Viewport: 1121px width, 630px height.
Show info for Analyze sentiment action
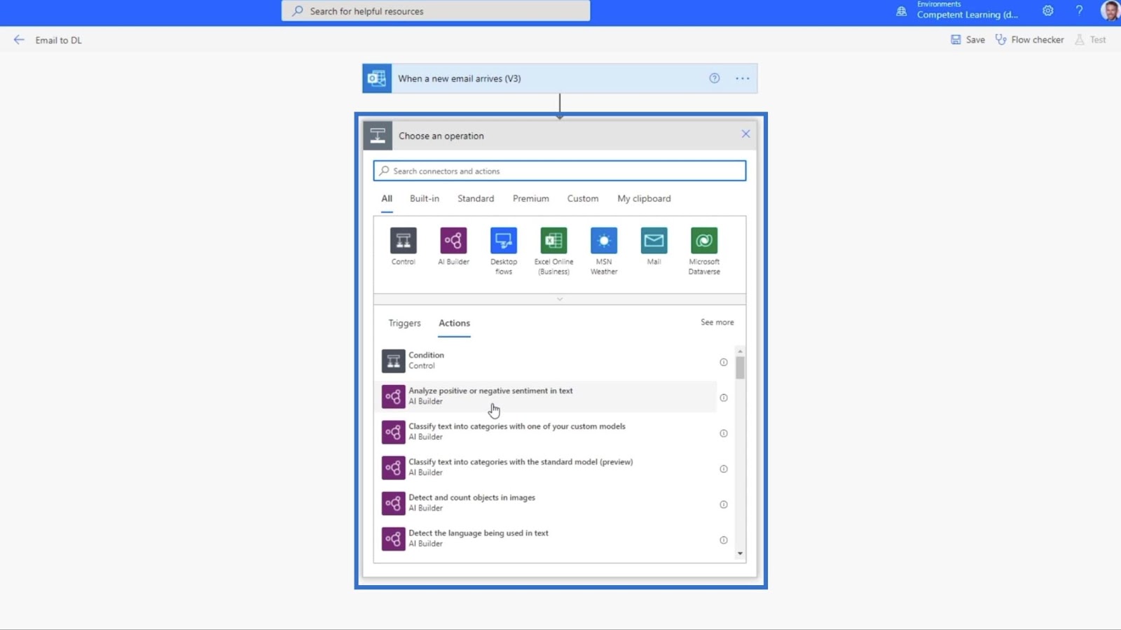click(x=724, y=398)
